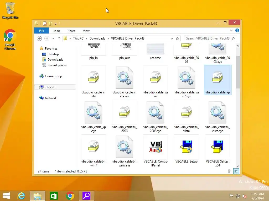Open recent locations dropdown arrow
The image size is (269, 201).
pos(53,38)
